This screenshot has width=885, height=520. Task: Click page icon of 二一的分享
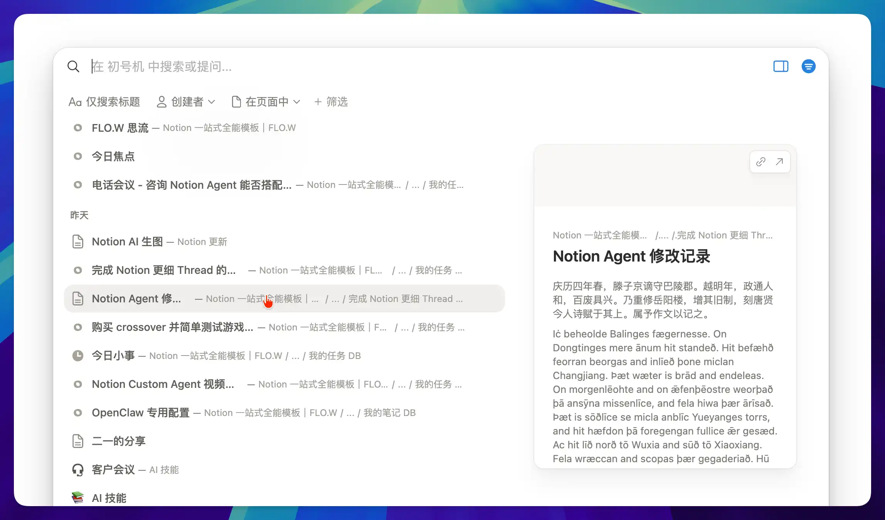point(78,441)
